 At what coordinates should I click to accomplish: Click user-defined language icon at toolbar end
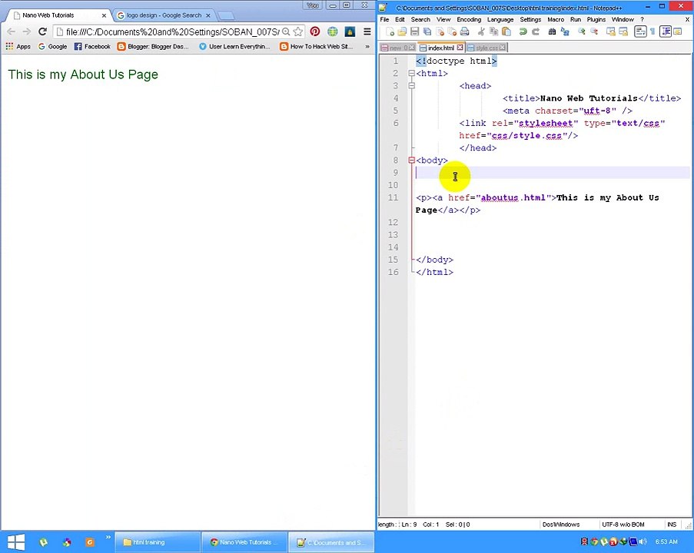coord(678,31)
